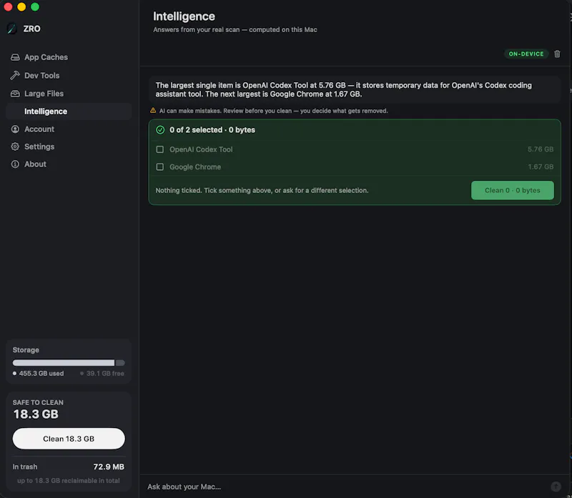Image resolution: width=572 pixels, height=498 pixels.
Task: Click the ZRO app logo icon
Action: click(12, 29)
